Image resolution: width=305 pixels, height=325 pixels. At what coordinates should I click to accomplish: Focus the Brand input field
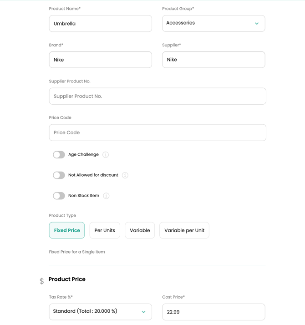pyautogui.click(x=100, y=60)
